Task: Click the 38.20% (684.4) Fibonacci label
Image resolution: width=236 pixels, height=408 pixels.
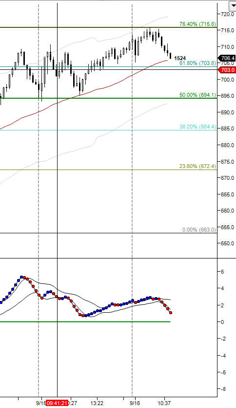Action: (x=197, y=127)
